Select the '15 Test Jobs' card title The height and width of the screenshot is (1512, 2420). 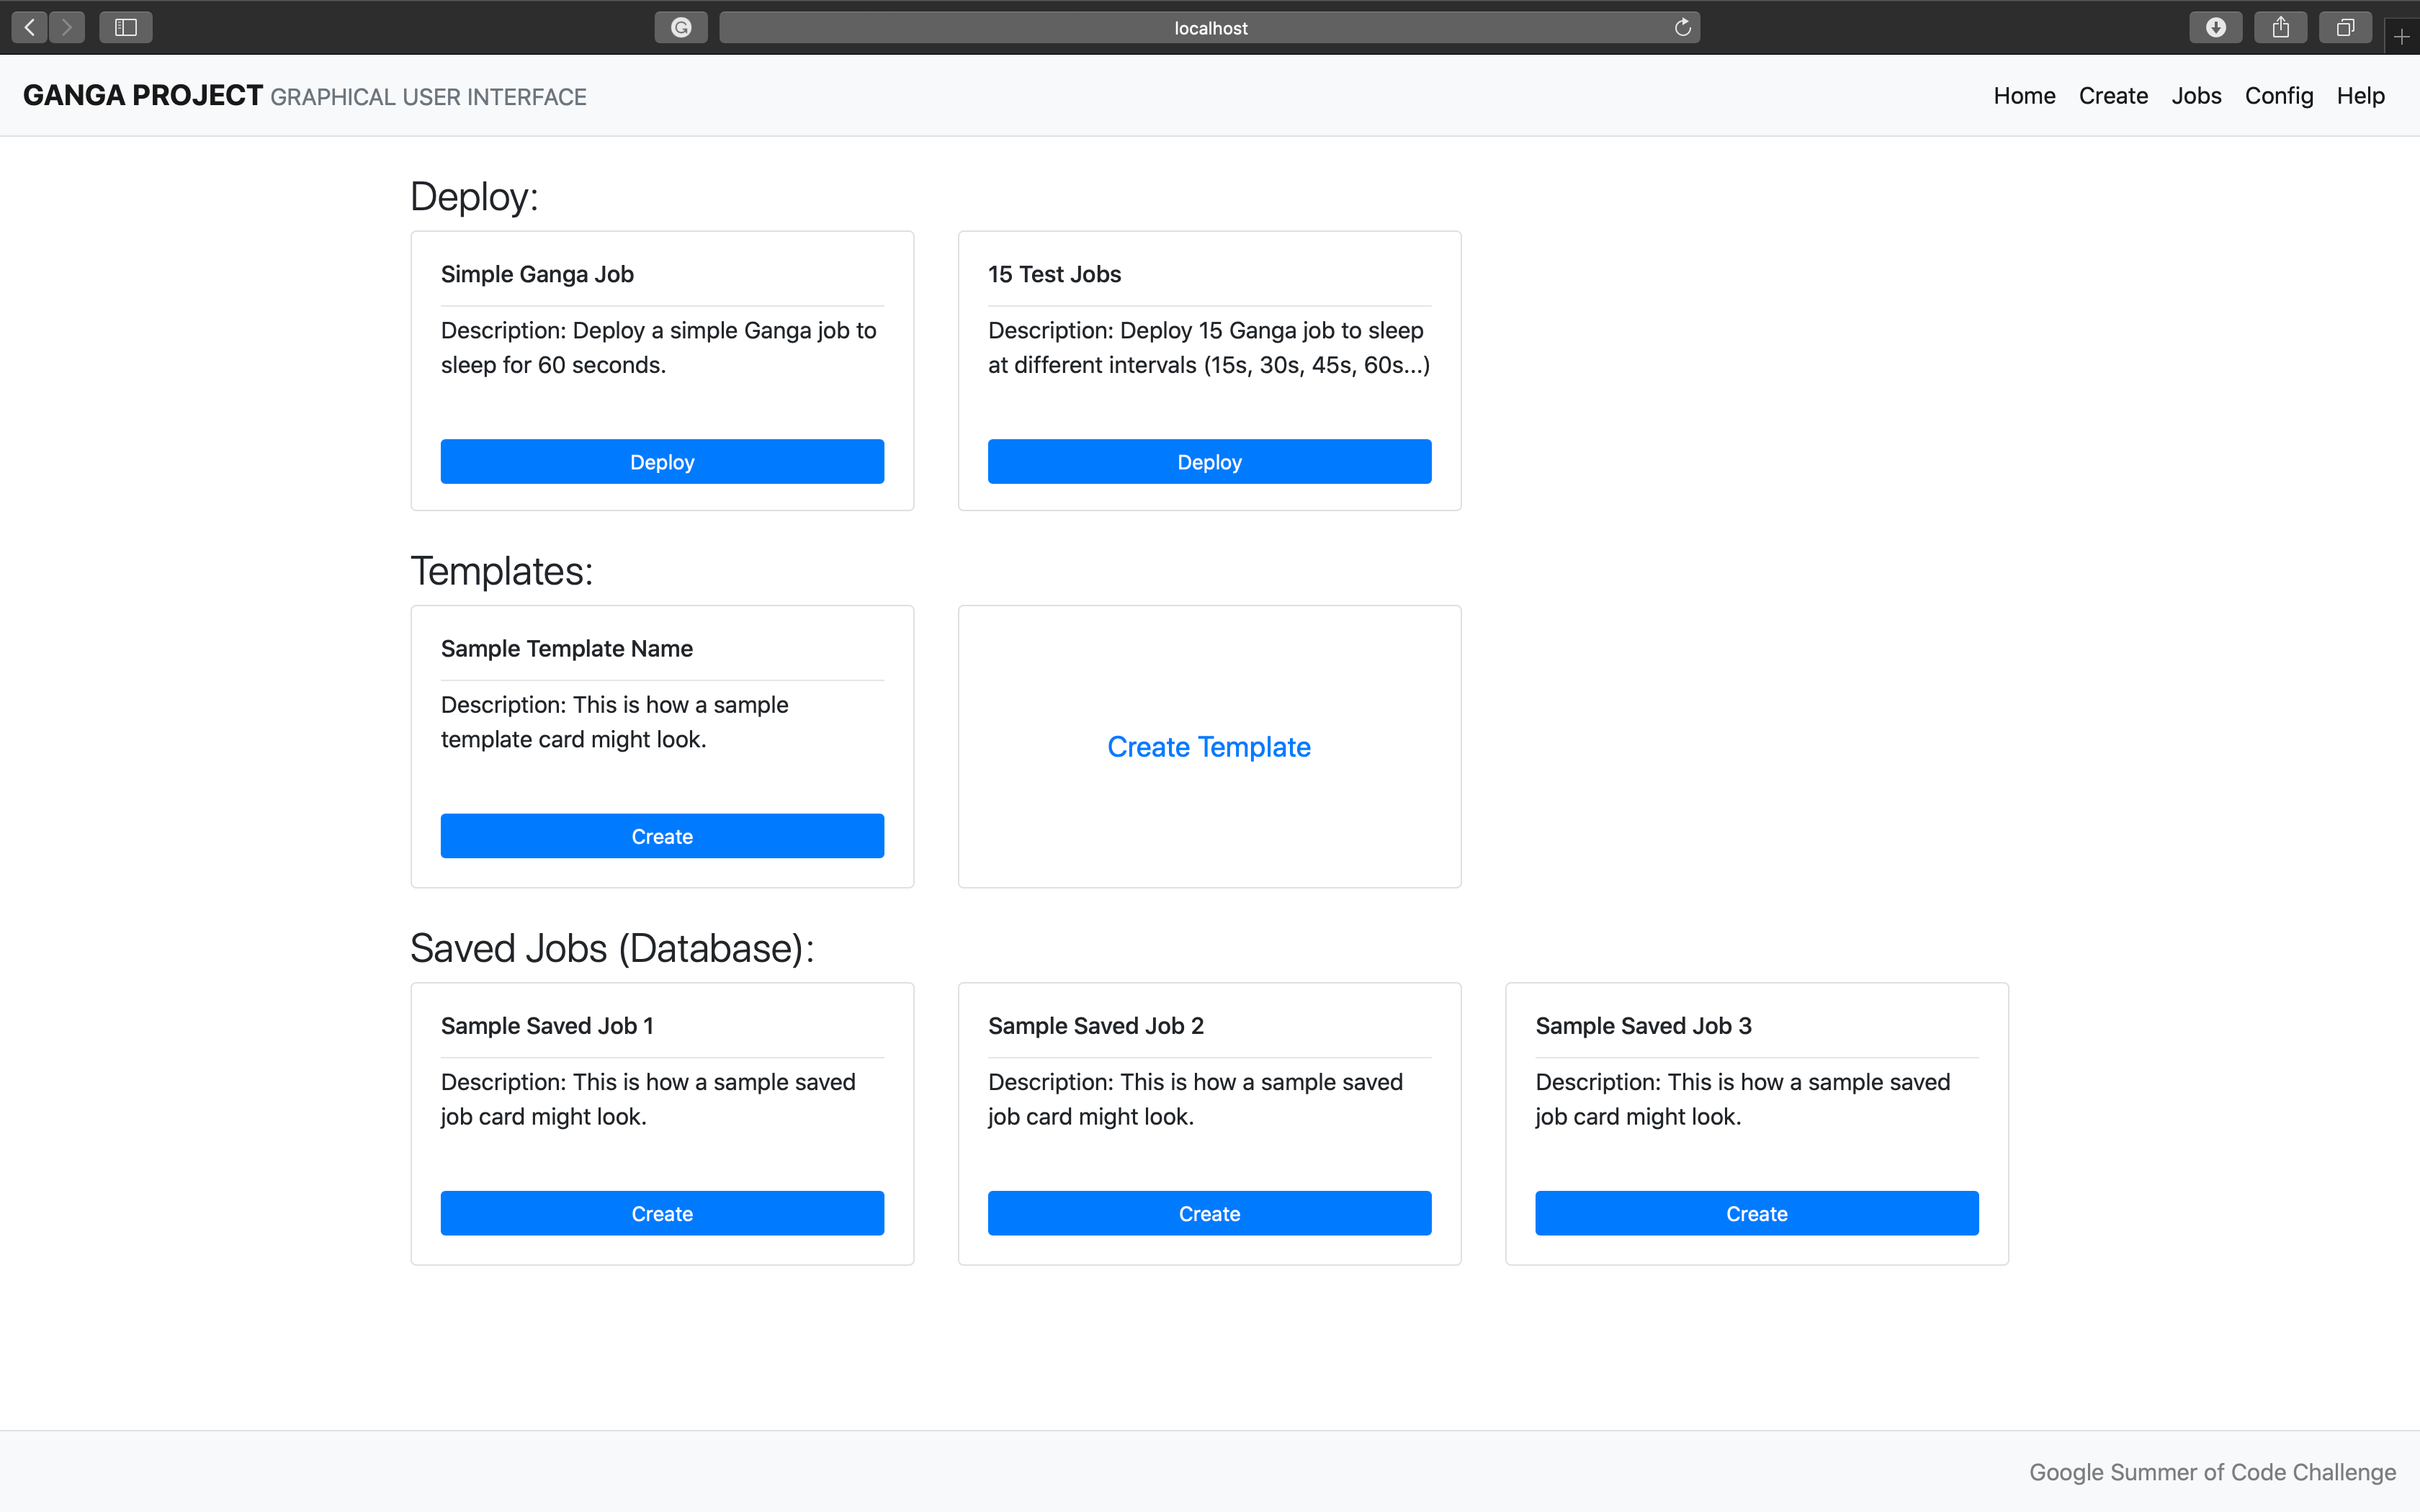[x=1054, y=274]
